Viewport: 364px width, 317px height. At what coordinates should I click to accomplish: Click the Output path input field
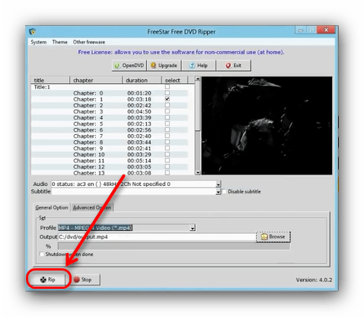(157, 237)
